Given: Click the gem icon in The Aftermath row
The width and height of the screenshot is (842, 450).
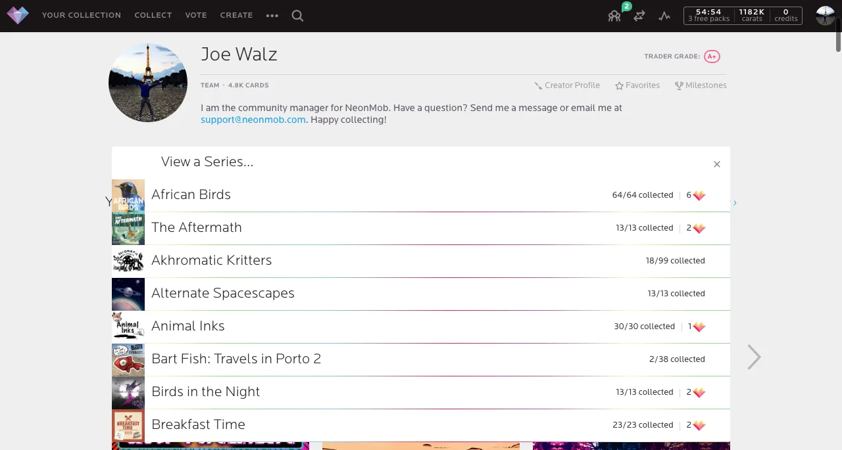Looking at the screenshot, I should click(x=699, y=229).
